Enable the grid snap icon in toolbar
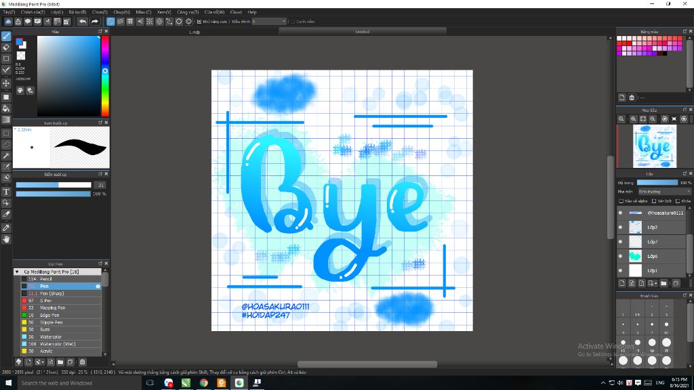This screenshot has height=390, width=694. (x=130, y=21)
